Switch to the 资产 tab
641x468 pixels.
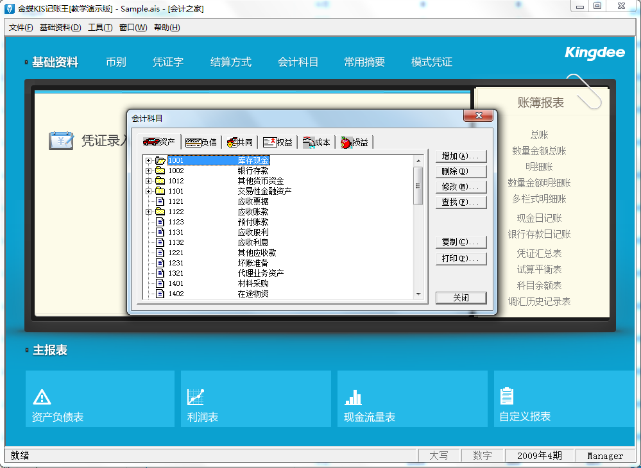159,142
